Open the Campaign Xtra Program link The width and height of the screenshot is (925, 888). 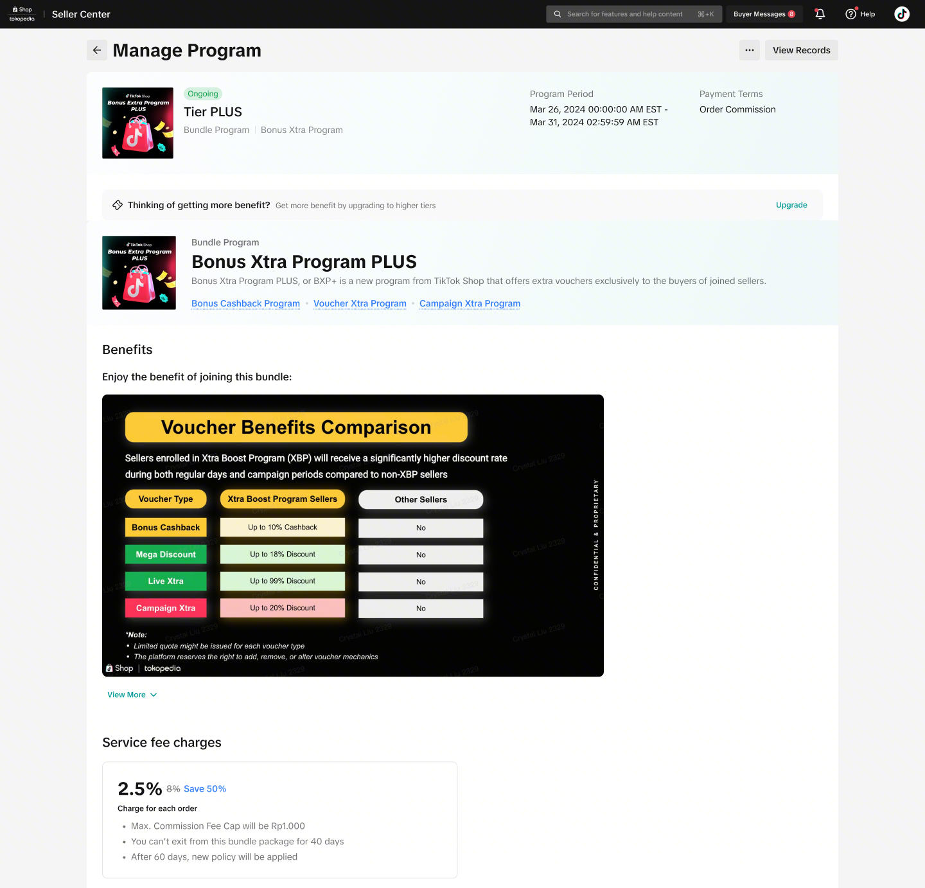pos(470,303)
